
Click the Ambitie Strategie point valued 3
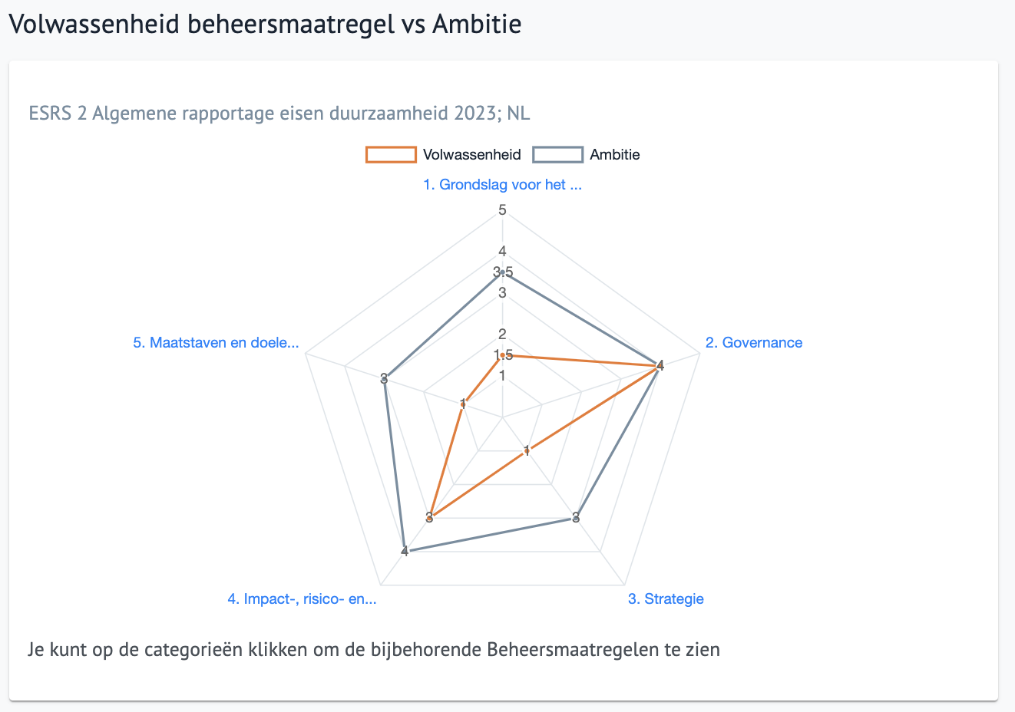coord(576,518)
